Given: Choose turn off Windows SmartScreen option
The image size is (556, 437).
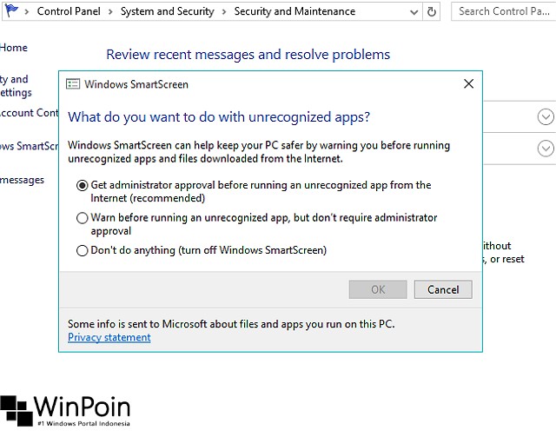Looking at the screenshot, I should tap(82, 250).
